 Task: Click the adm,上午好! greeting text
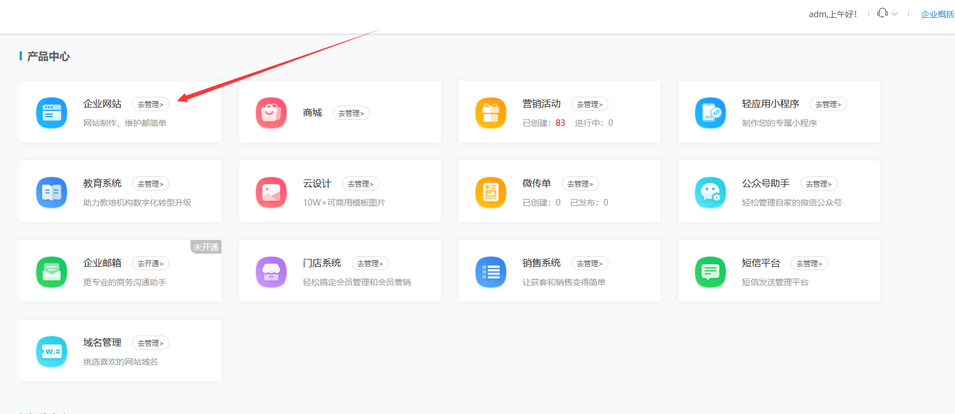(833, 14)
